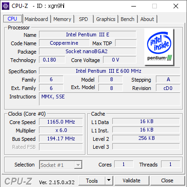Select the CPU tab
The width and height of the screenshot is (187, 187).
point(13,19)
